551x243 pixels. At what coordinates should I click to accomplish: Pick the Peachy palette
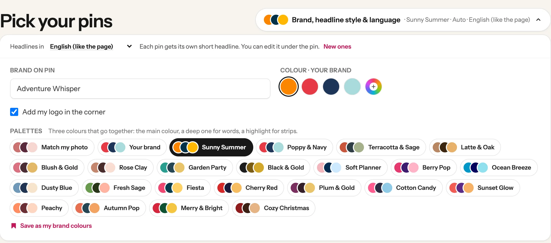coord(39,208)
